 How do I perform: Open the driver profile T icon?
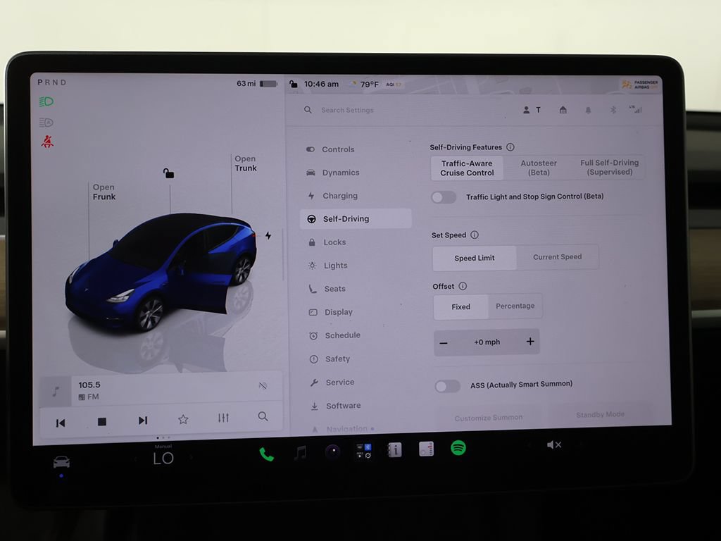pyautogui.click(x=532, y=110)
